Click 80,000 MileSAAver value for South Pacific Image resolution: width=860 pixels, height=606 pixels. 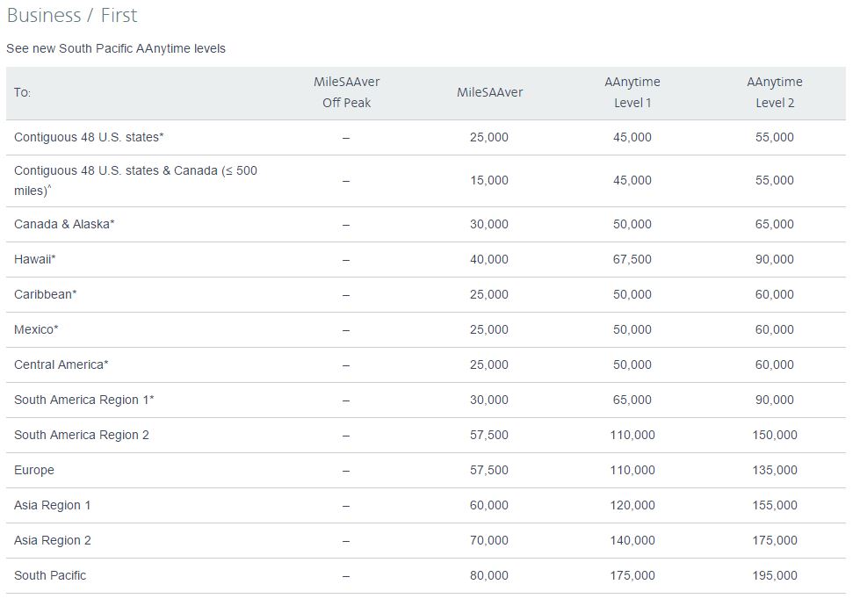pyautogui.click(x=488, y=575)
